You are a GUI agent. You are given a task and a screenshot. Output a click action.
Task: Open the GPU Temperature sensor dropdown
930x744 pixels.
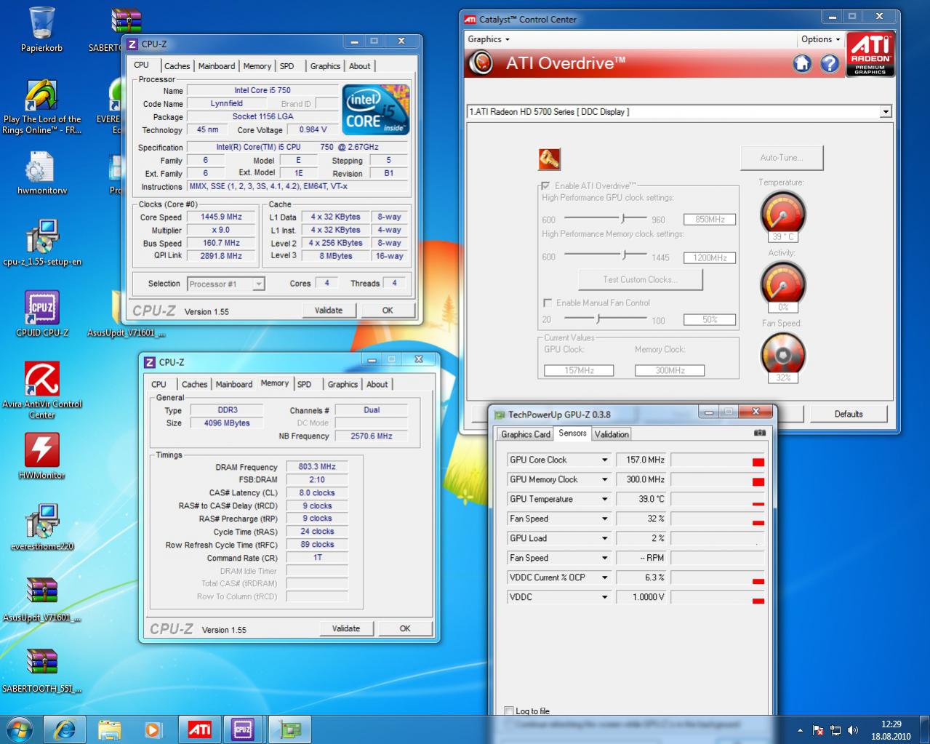[x=604, y=500]
